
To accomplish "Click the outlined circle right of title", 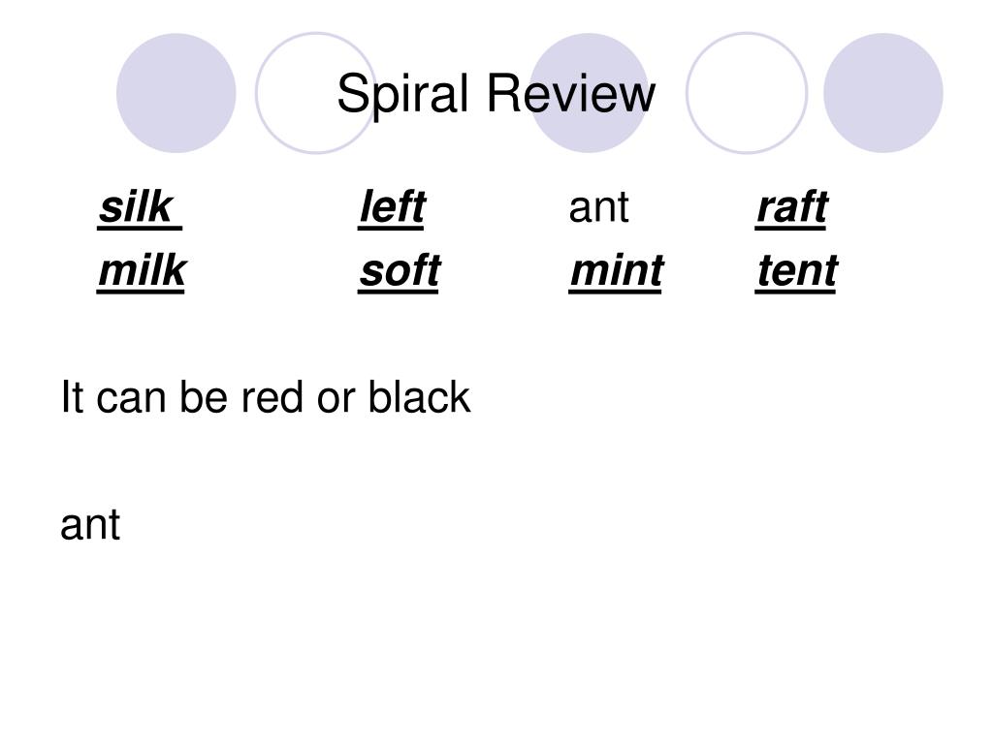I will coord(747,93).
